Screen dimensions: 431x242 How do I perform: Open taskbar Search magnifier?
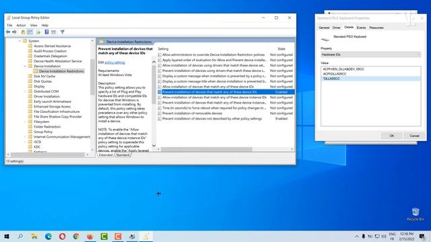(20, 236)
